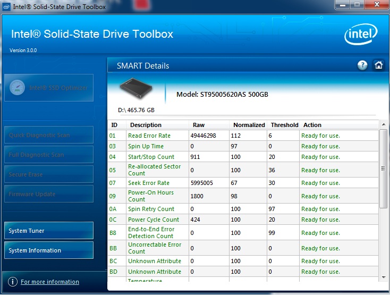The width and height of the screenshot is (390, 295).
Task: Select the Read Error Rate row
Action: 149,136
